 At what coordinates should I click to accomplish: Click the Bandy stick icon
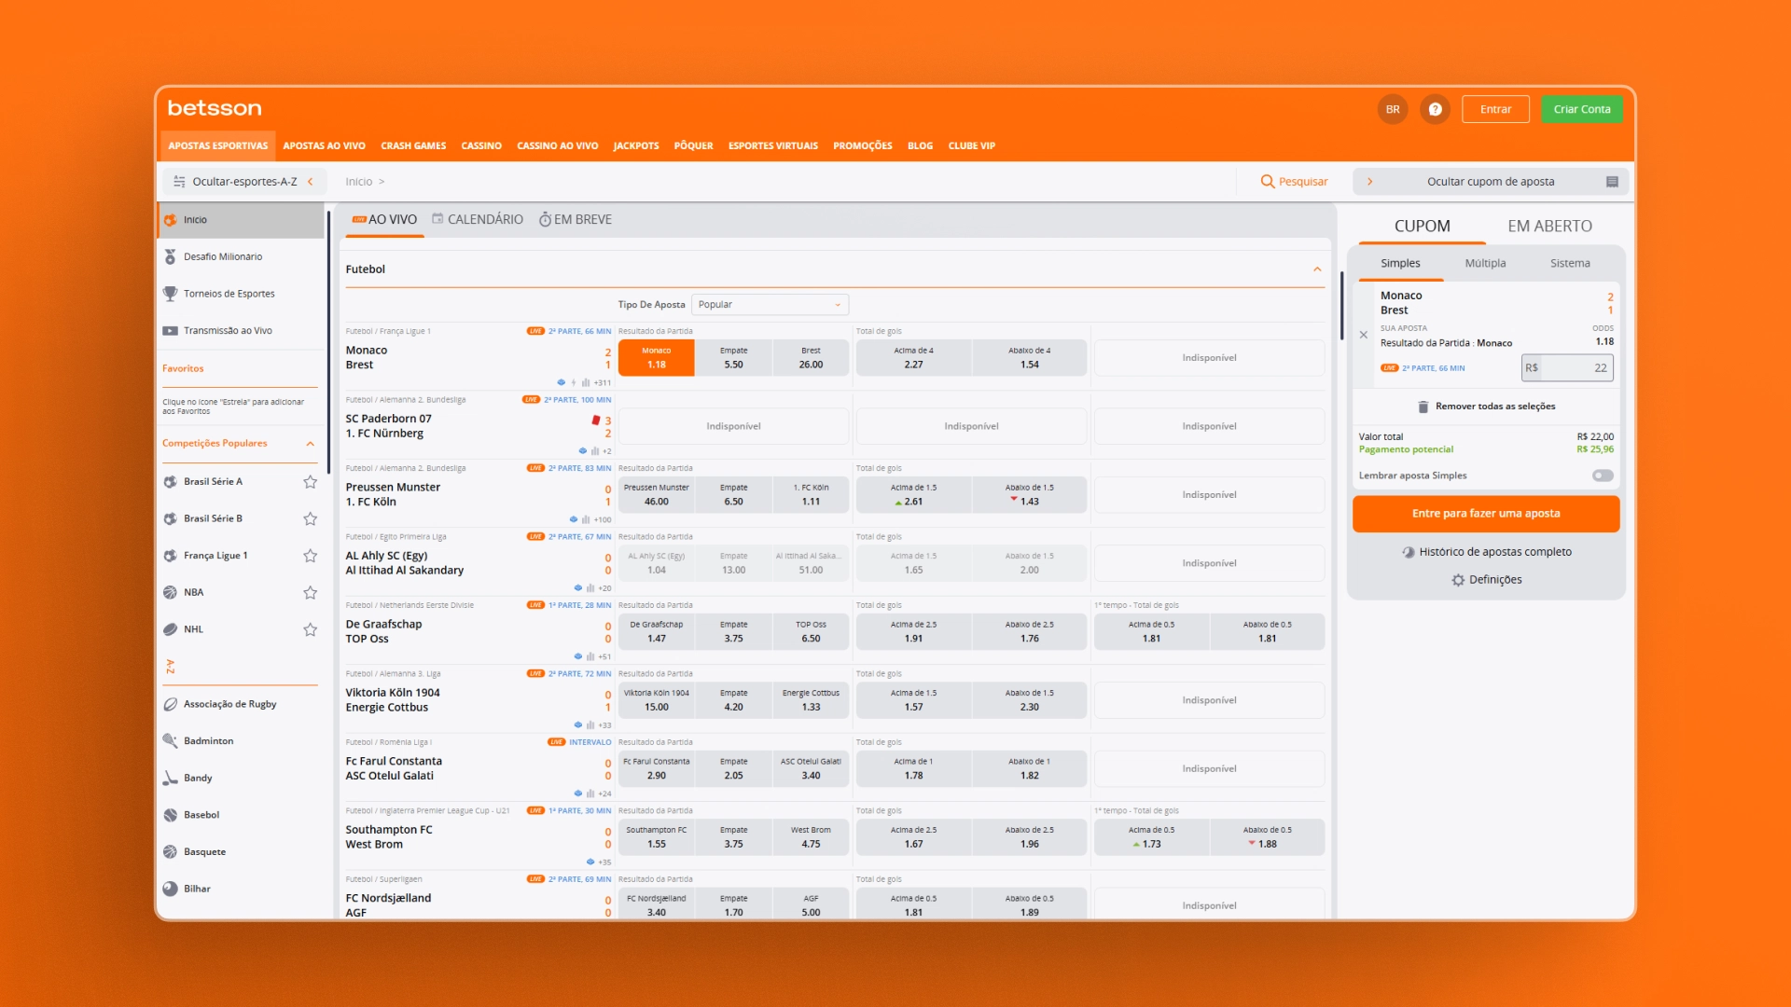click(170, 778)
